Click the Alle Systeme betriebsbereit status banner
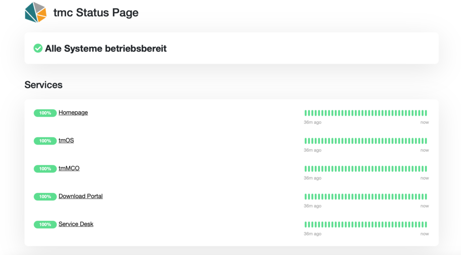The width and height of the screenshot is (461, 255). (106, 49)
